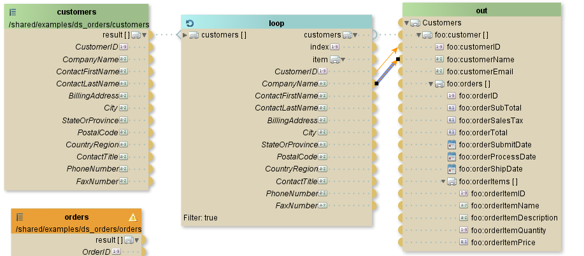Select foo:orderItemName in out tree
584x256 pixels.
505,205
